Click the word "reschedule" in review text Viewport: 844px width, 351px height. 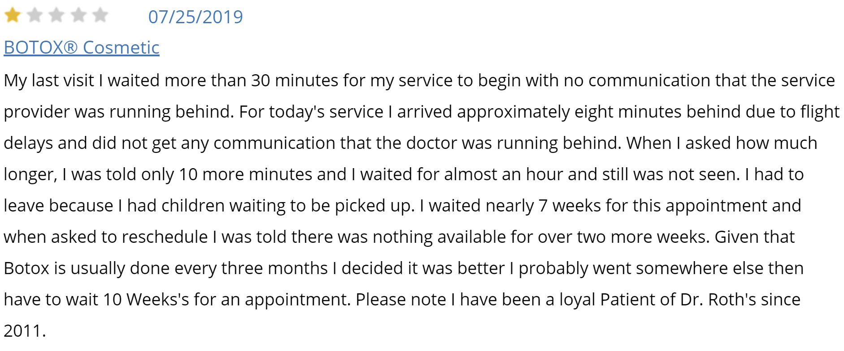(165, 237)
